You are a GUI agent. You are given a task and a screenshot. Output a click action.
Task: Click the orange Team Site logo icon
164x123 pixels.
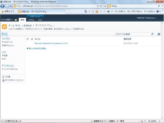click(x=4, y=27)
